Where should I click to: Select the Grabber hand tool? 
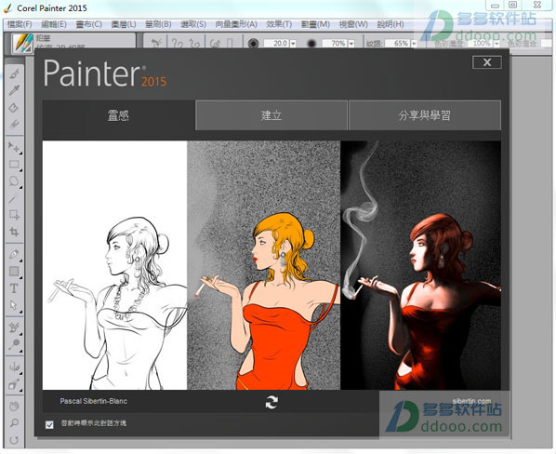tap(14, 407)
